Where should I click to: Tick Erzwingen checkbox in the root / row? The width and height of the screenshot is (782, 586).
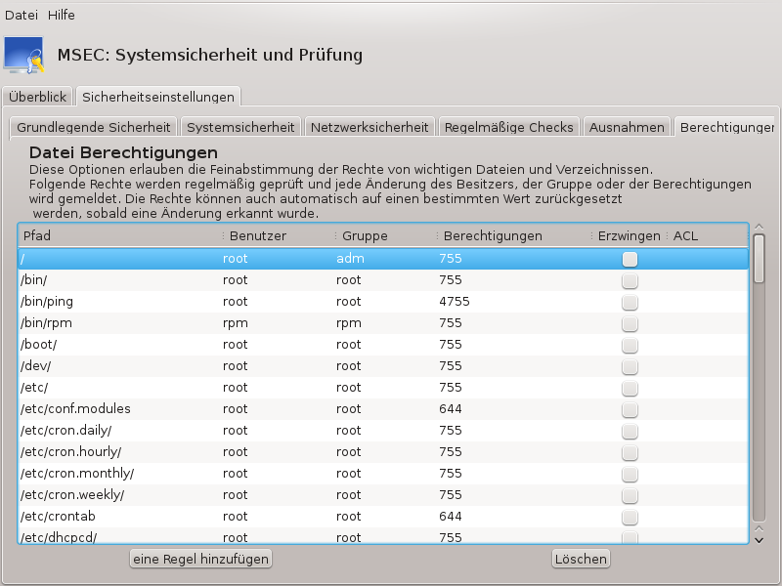630,259
